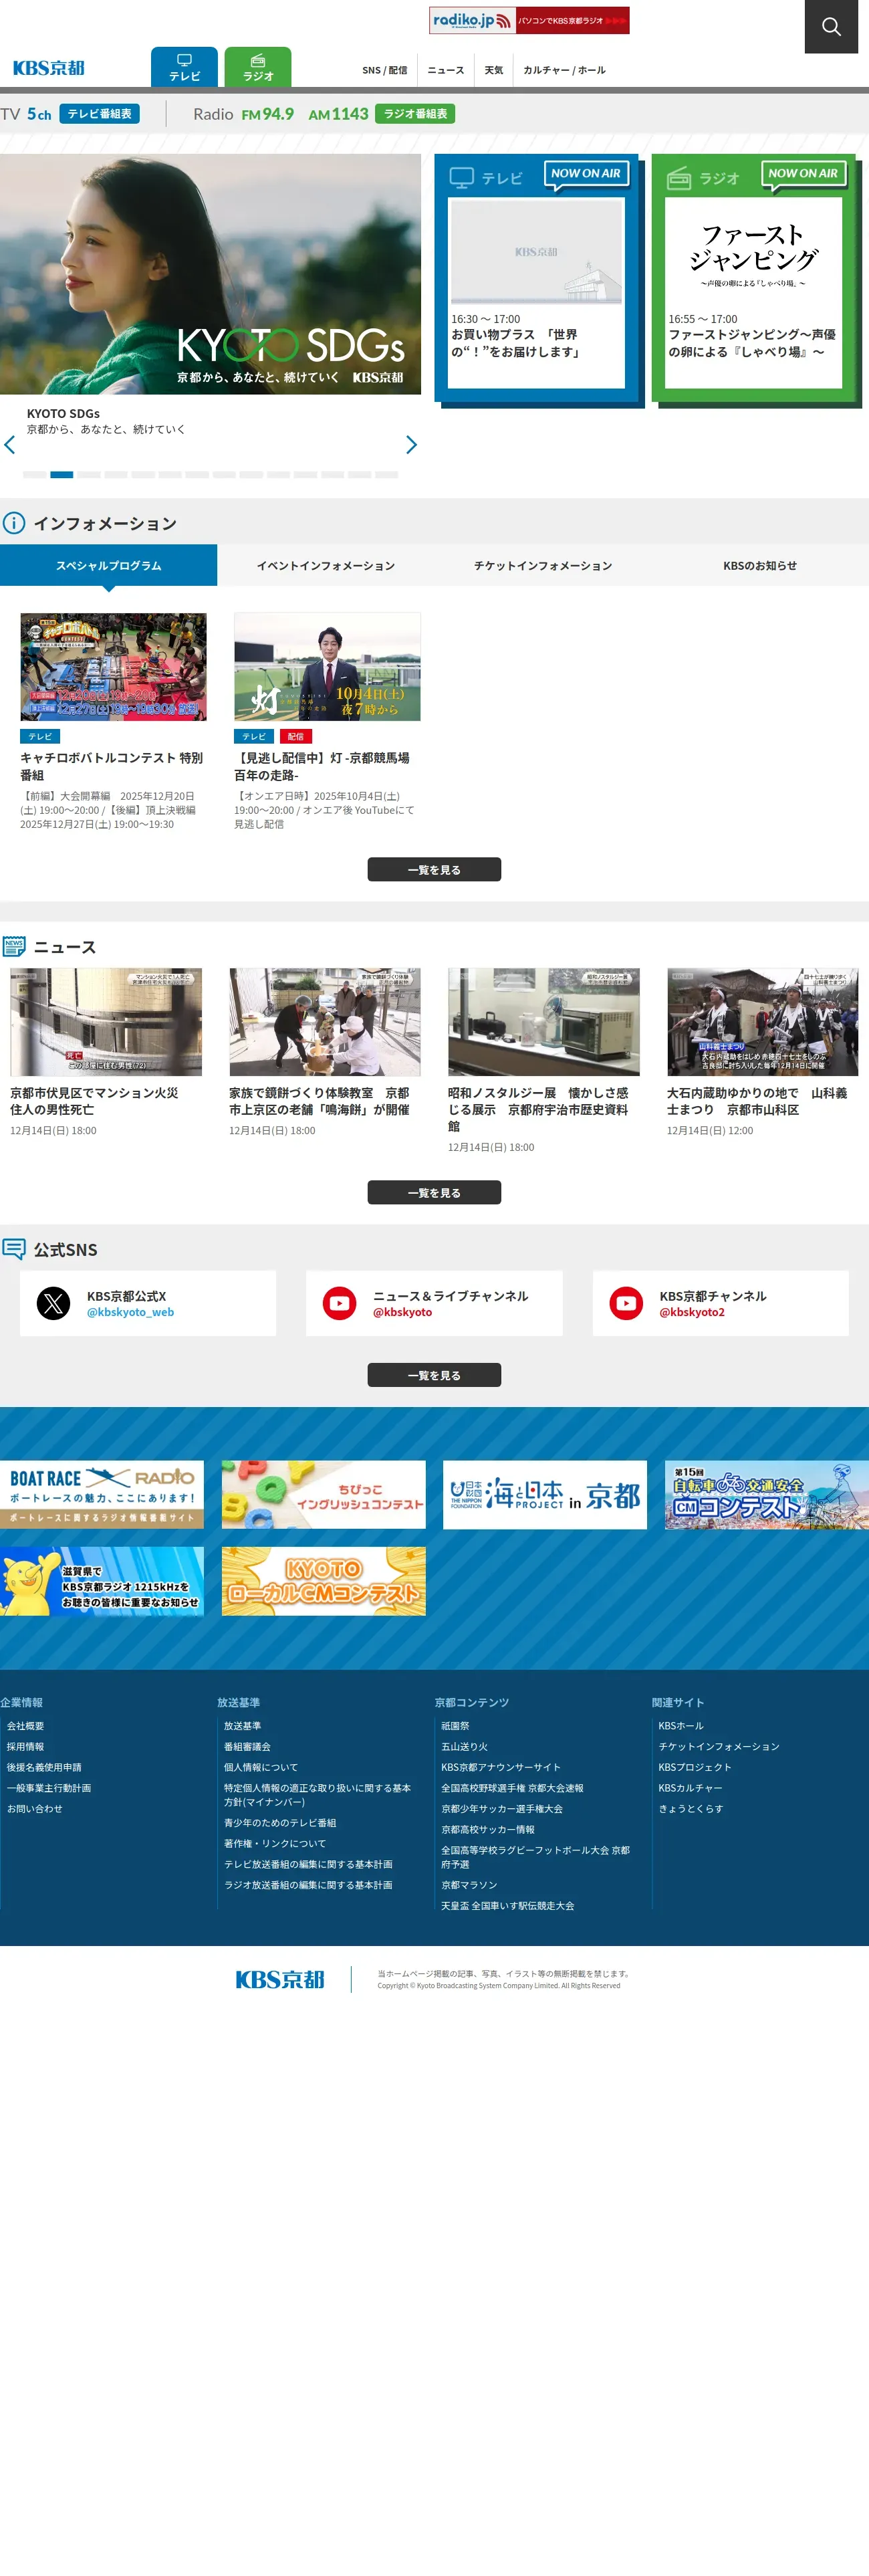Open KYOTOローカルCMコンテスト banner
The width and height of the screenshot is (869, 2576).
coord(324,1581)
